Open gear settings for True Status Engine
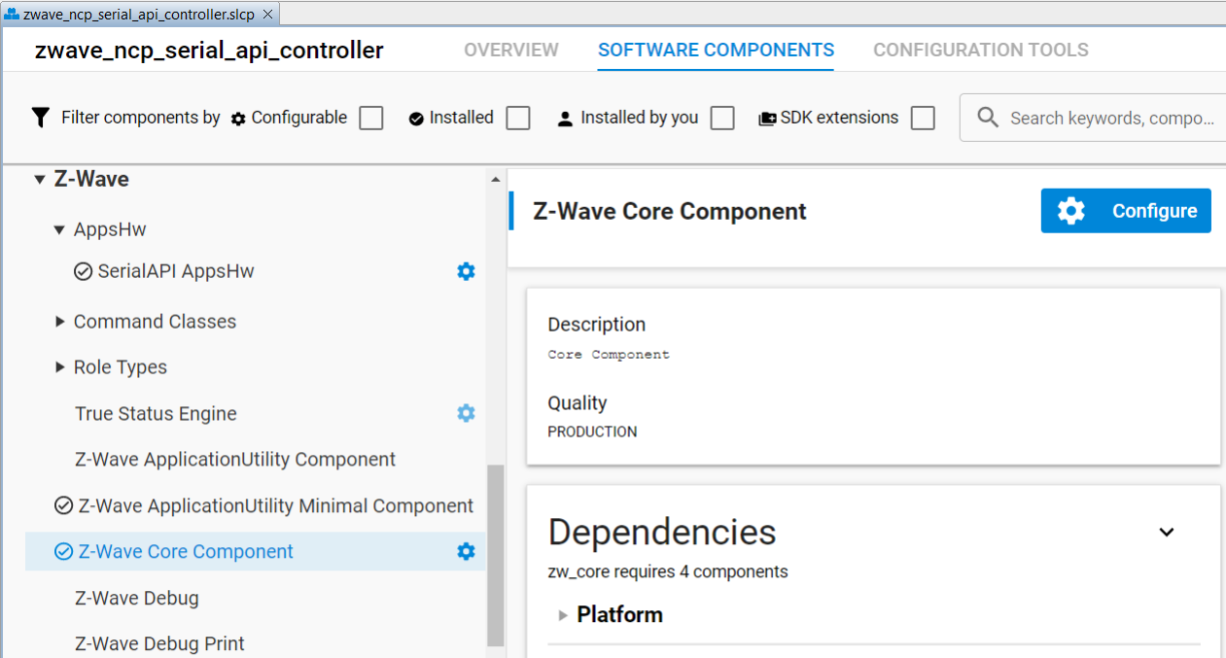This screenshot has height=658, width=1226. [x=466, y=413]
